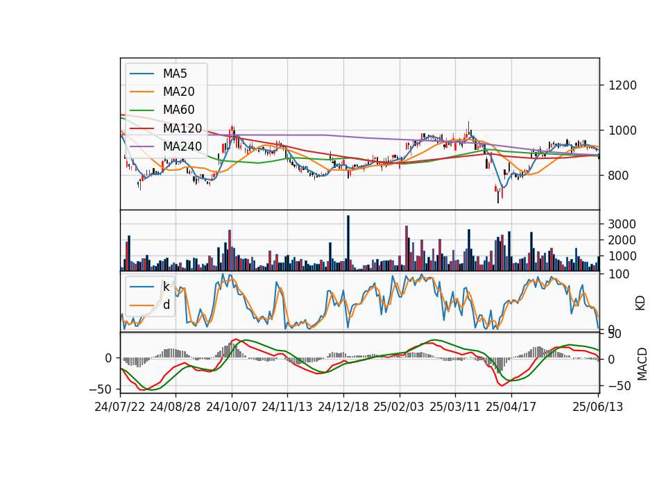
Task: Click the MA60 legend label
Action: [178, 110]
